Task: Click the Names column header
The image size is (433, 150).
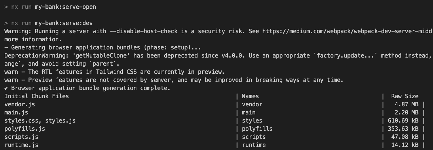Action: click(x=250, y=96)
